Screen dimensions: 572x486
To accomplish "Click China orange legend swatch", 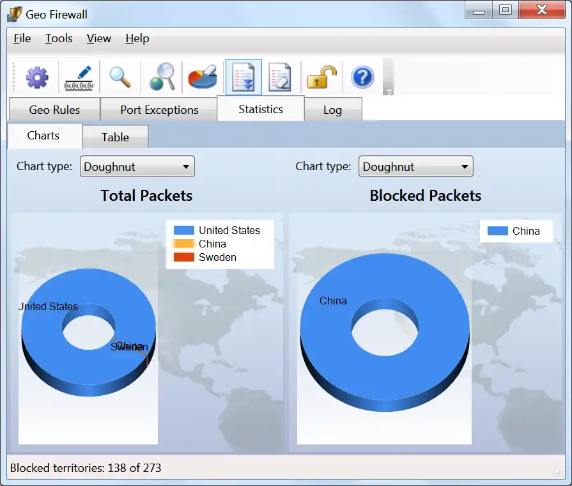I will [184, 244].
